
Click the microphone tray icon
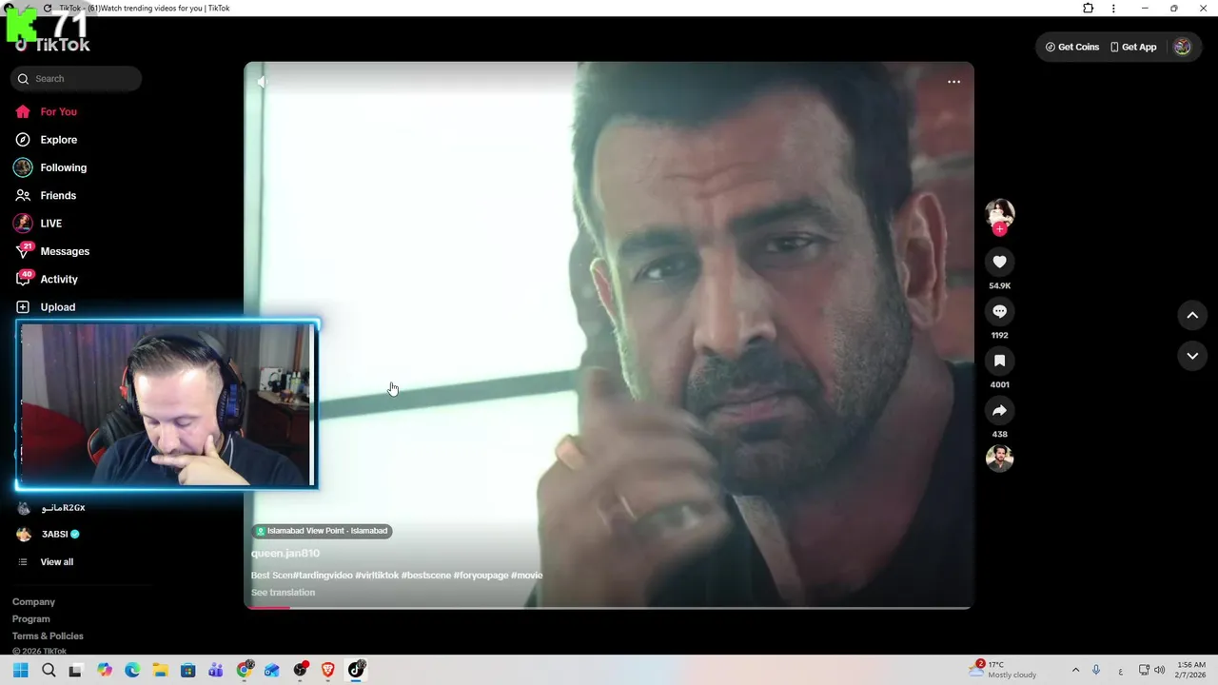pos(1097,670)
